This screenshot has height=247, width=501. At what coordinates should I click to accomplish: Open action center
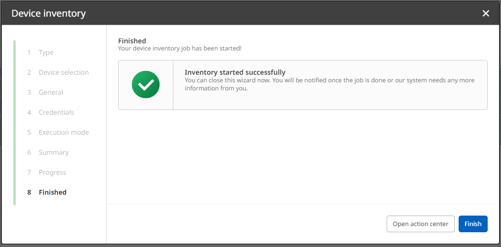coord(421,224)
